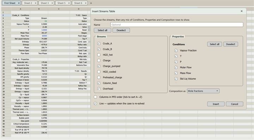This screenshot has width=254, height=140.
Task: Toggle the Molar Flow condition
Action: point(176,67)
